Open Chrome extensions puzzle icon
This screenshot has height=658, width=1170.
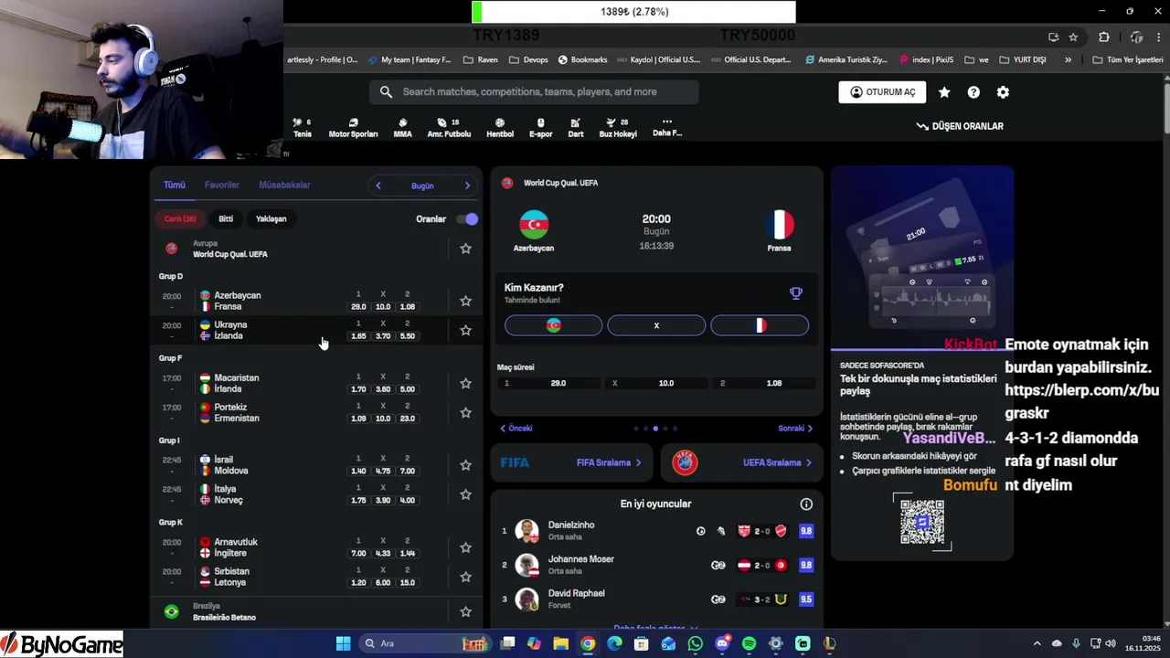click(x=1104, y=37)
